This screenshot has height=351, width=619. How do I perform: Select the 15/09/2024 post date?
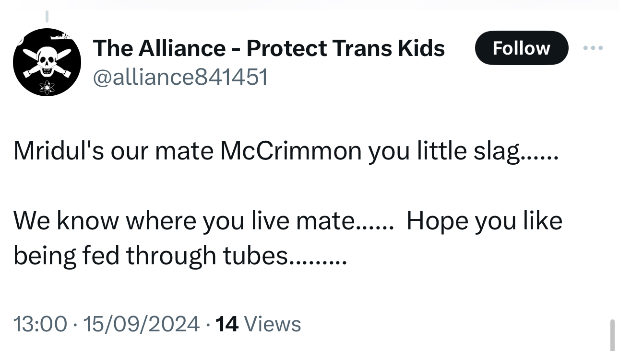[x=141, y=324]
